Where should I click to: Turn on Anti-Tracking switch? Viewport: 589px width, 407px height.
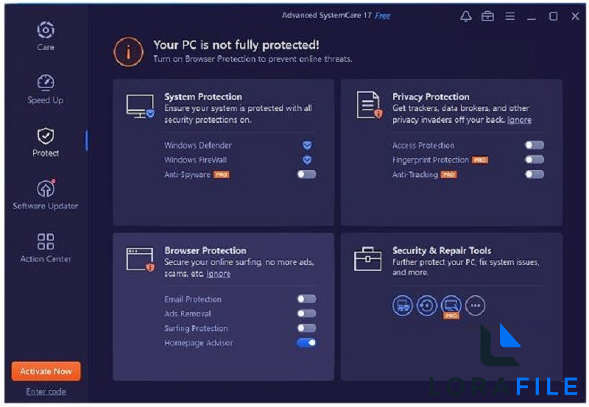point(535,174)
